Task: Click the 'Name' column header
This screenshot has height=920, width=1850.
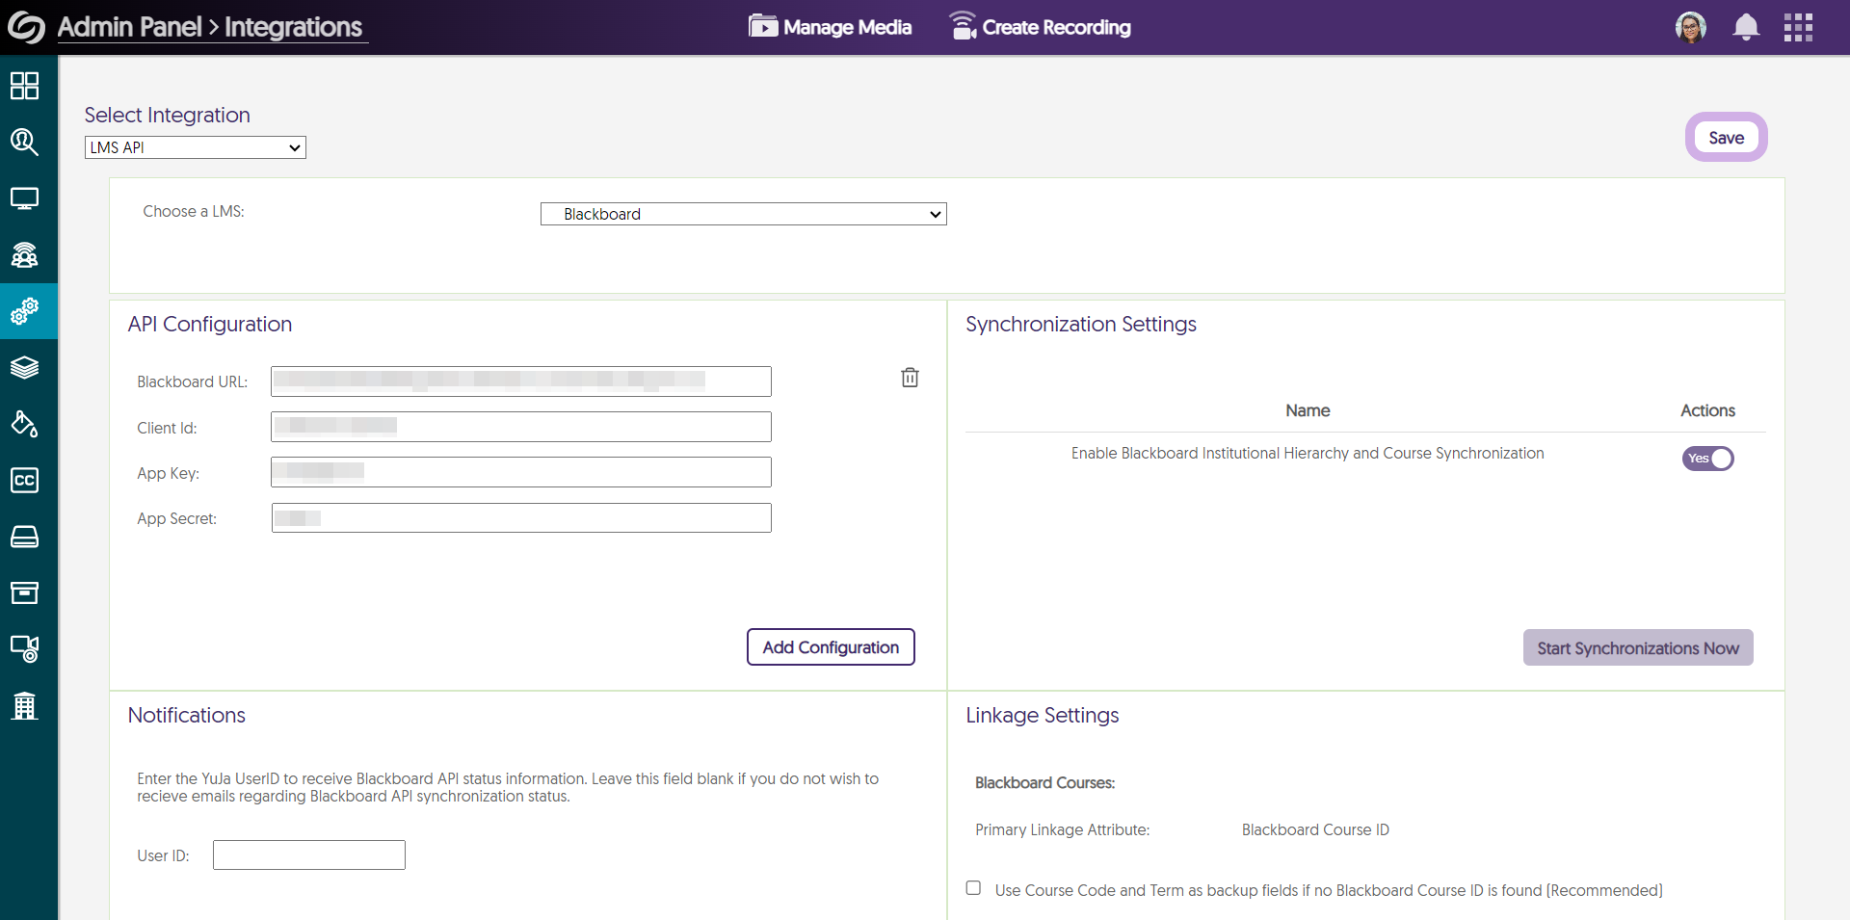Action: click(1308, 410)
